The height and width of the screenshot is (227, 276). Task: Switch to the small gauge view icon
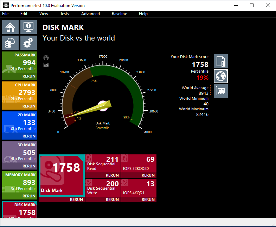pyautogui.click(x=46, y=58)
